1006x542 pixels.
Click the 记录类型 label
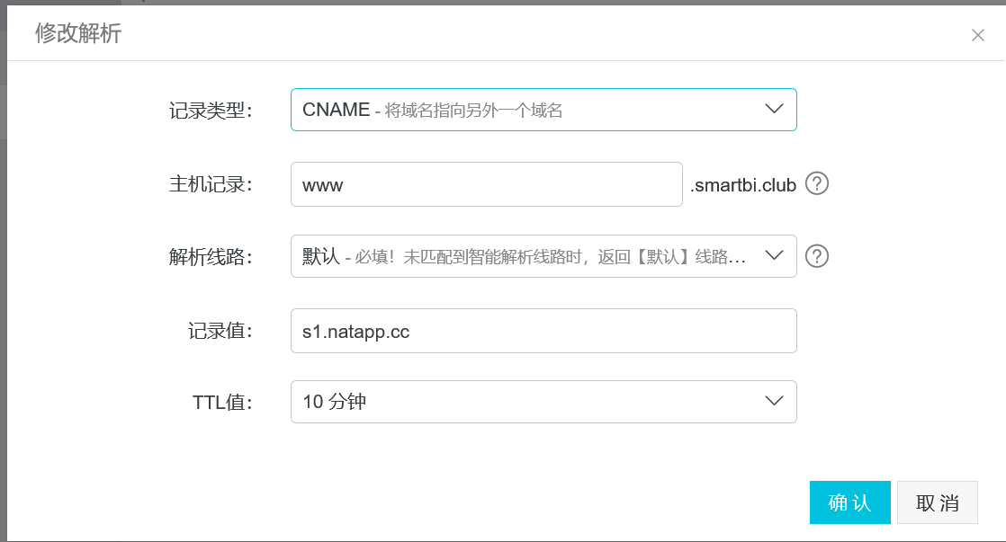click(211, 111)
